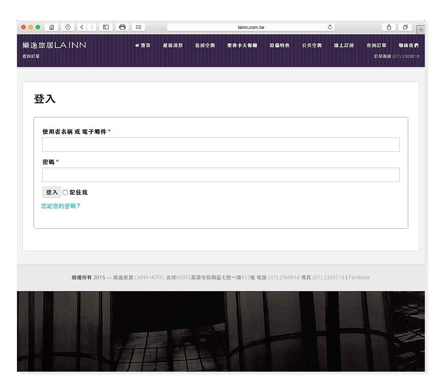Click the lainn.com.tw address bar
The image size is (440, 389).
click(x=251, y=27)
